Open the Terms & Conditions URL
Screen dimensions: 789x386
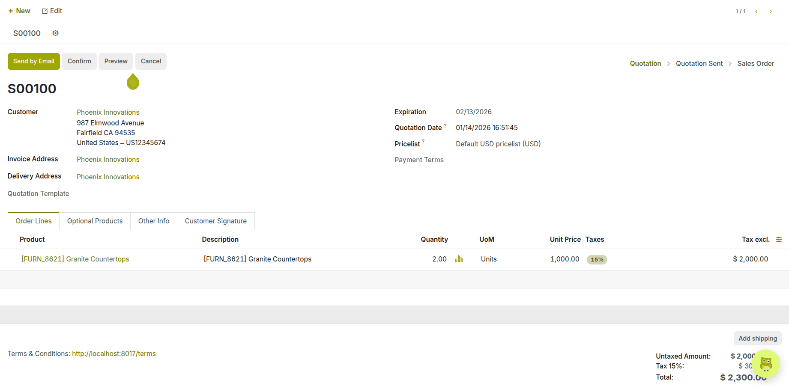(x=114, y=353)
